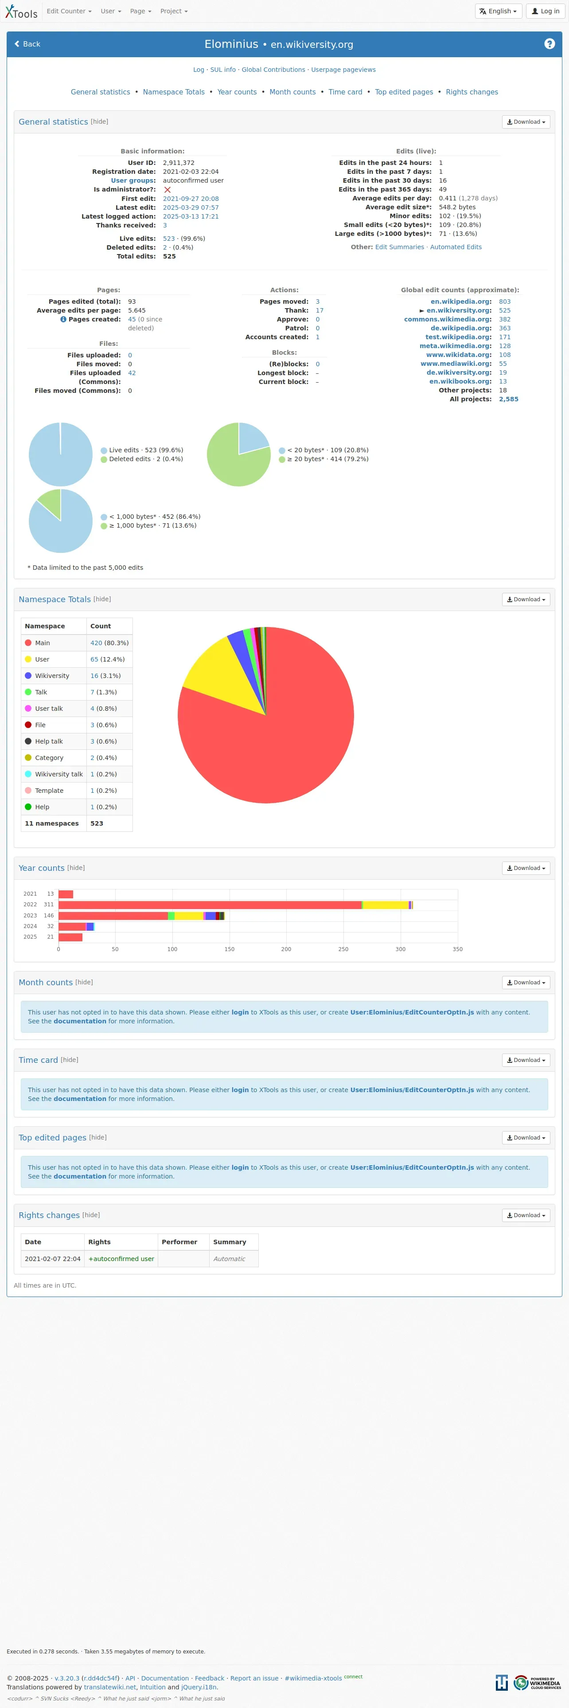Hide the Top edited pages section
Screen dimensions: 569x1708
(98, 1138)
